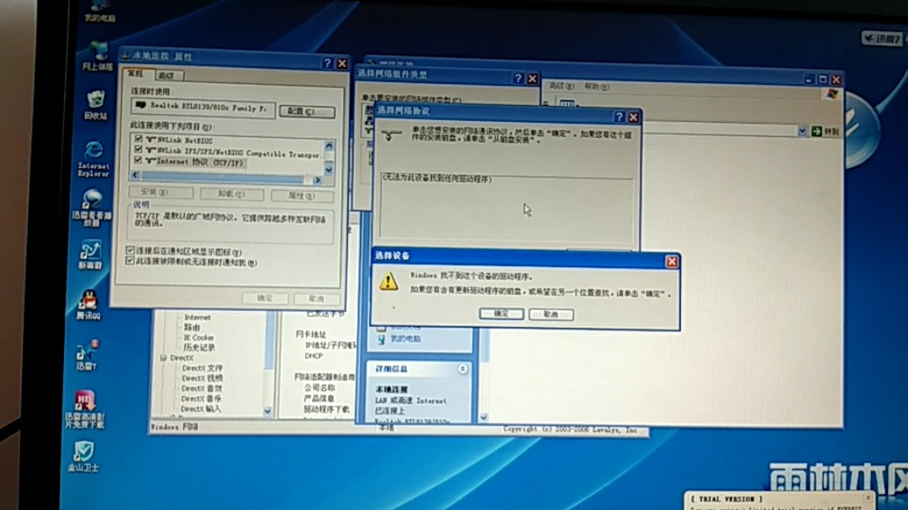Image resolution: width=908 pixels, height=510 pixels.
Task: Select the 路由 tree item
Action: (192, 327)
